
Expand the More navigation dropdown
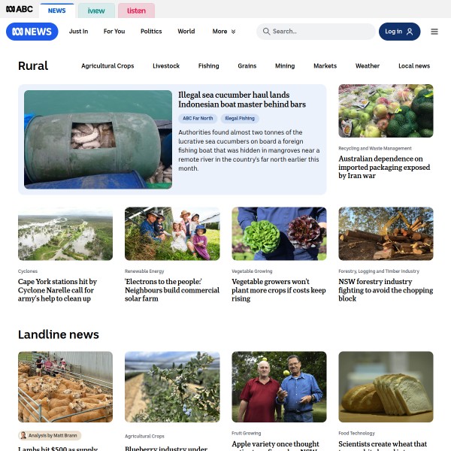click(x=224, y=32)
